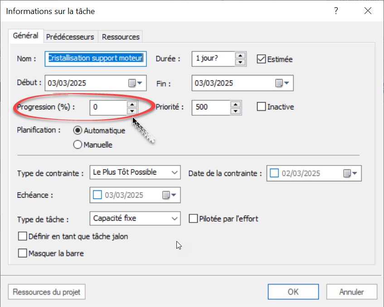The width and height of the screenshot is (384, 307).
Task: Increase Durée with the up arrow
Action: tap(240, 56)
